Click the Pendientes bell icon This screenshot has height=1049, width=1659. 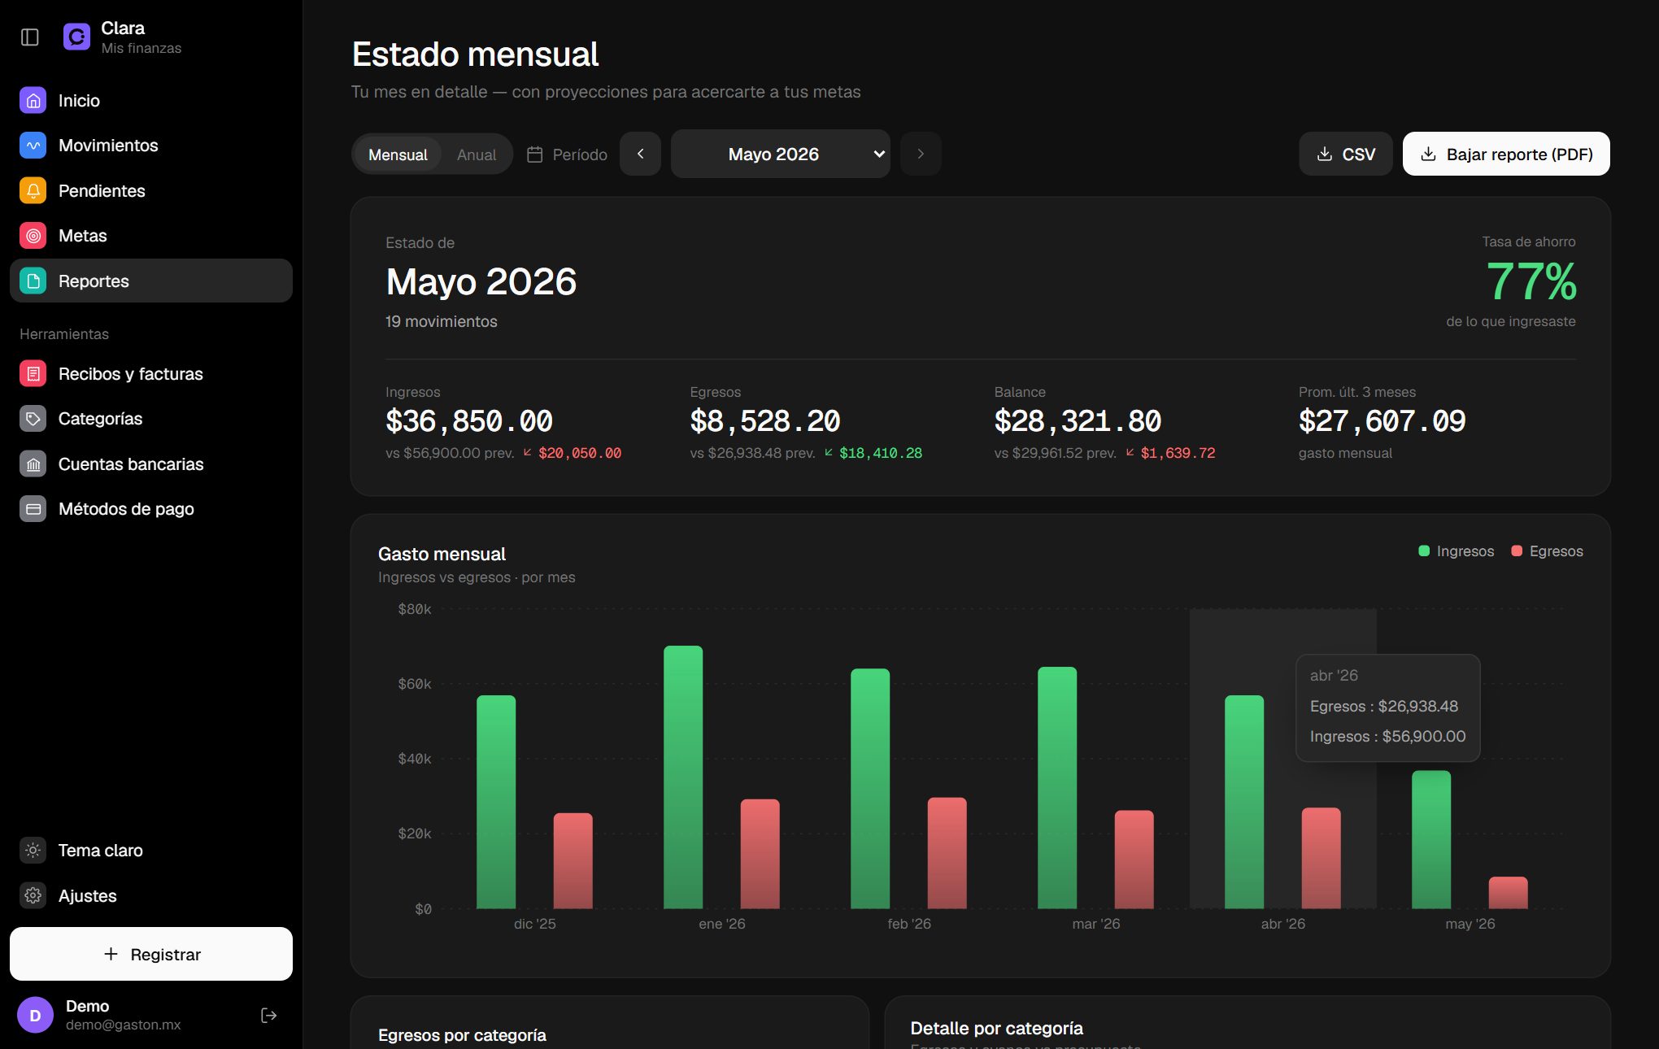(x=33, y=191)
